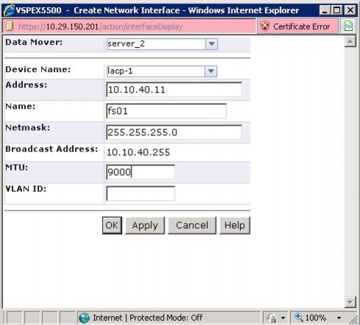
Task: Click the OK button
Action: (x=112, y=225)
